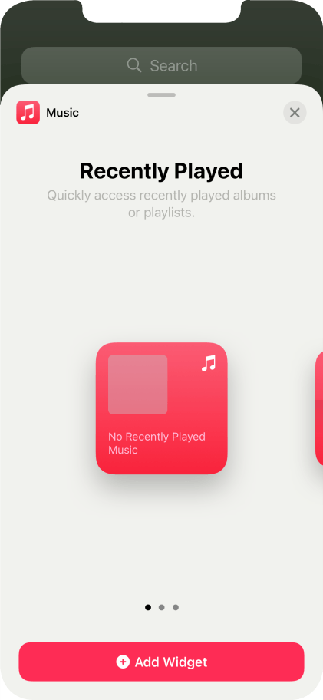Click the Add Widget button
This screenshot has height=700, width=323.
[x=161, y=662]
